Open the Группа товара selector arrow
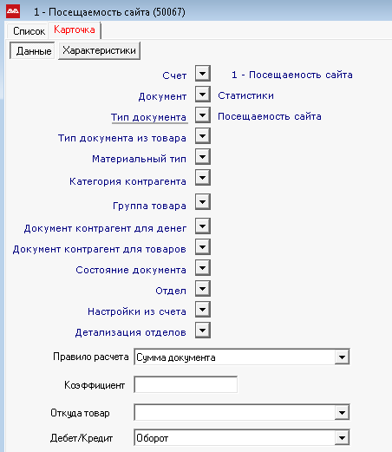Screen dimensions: 392x452 [203, 202]
